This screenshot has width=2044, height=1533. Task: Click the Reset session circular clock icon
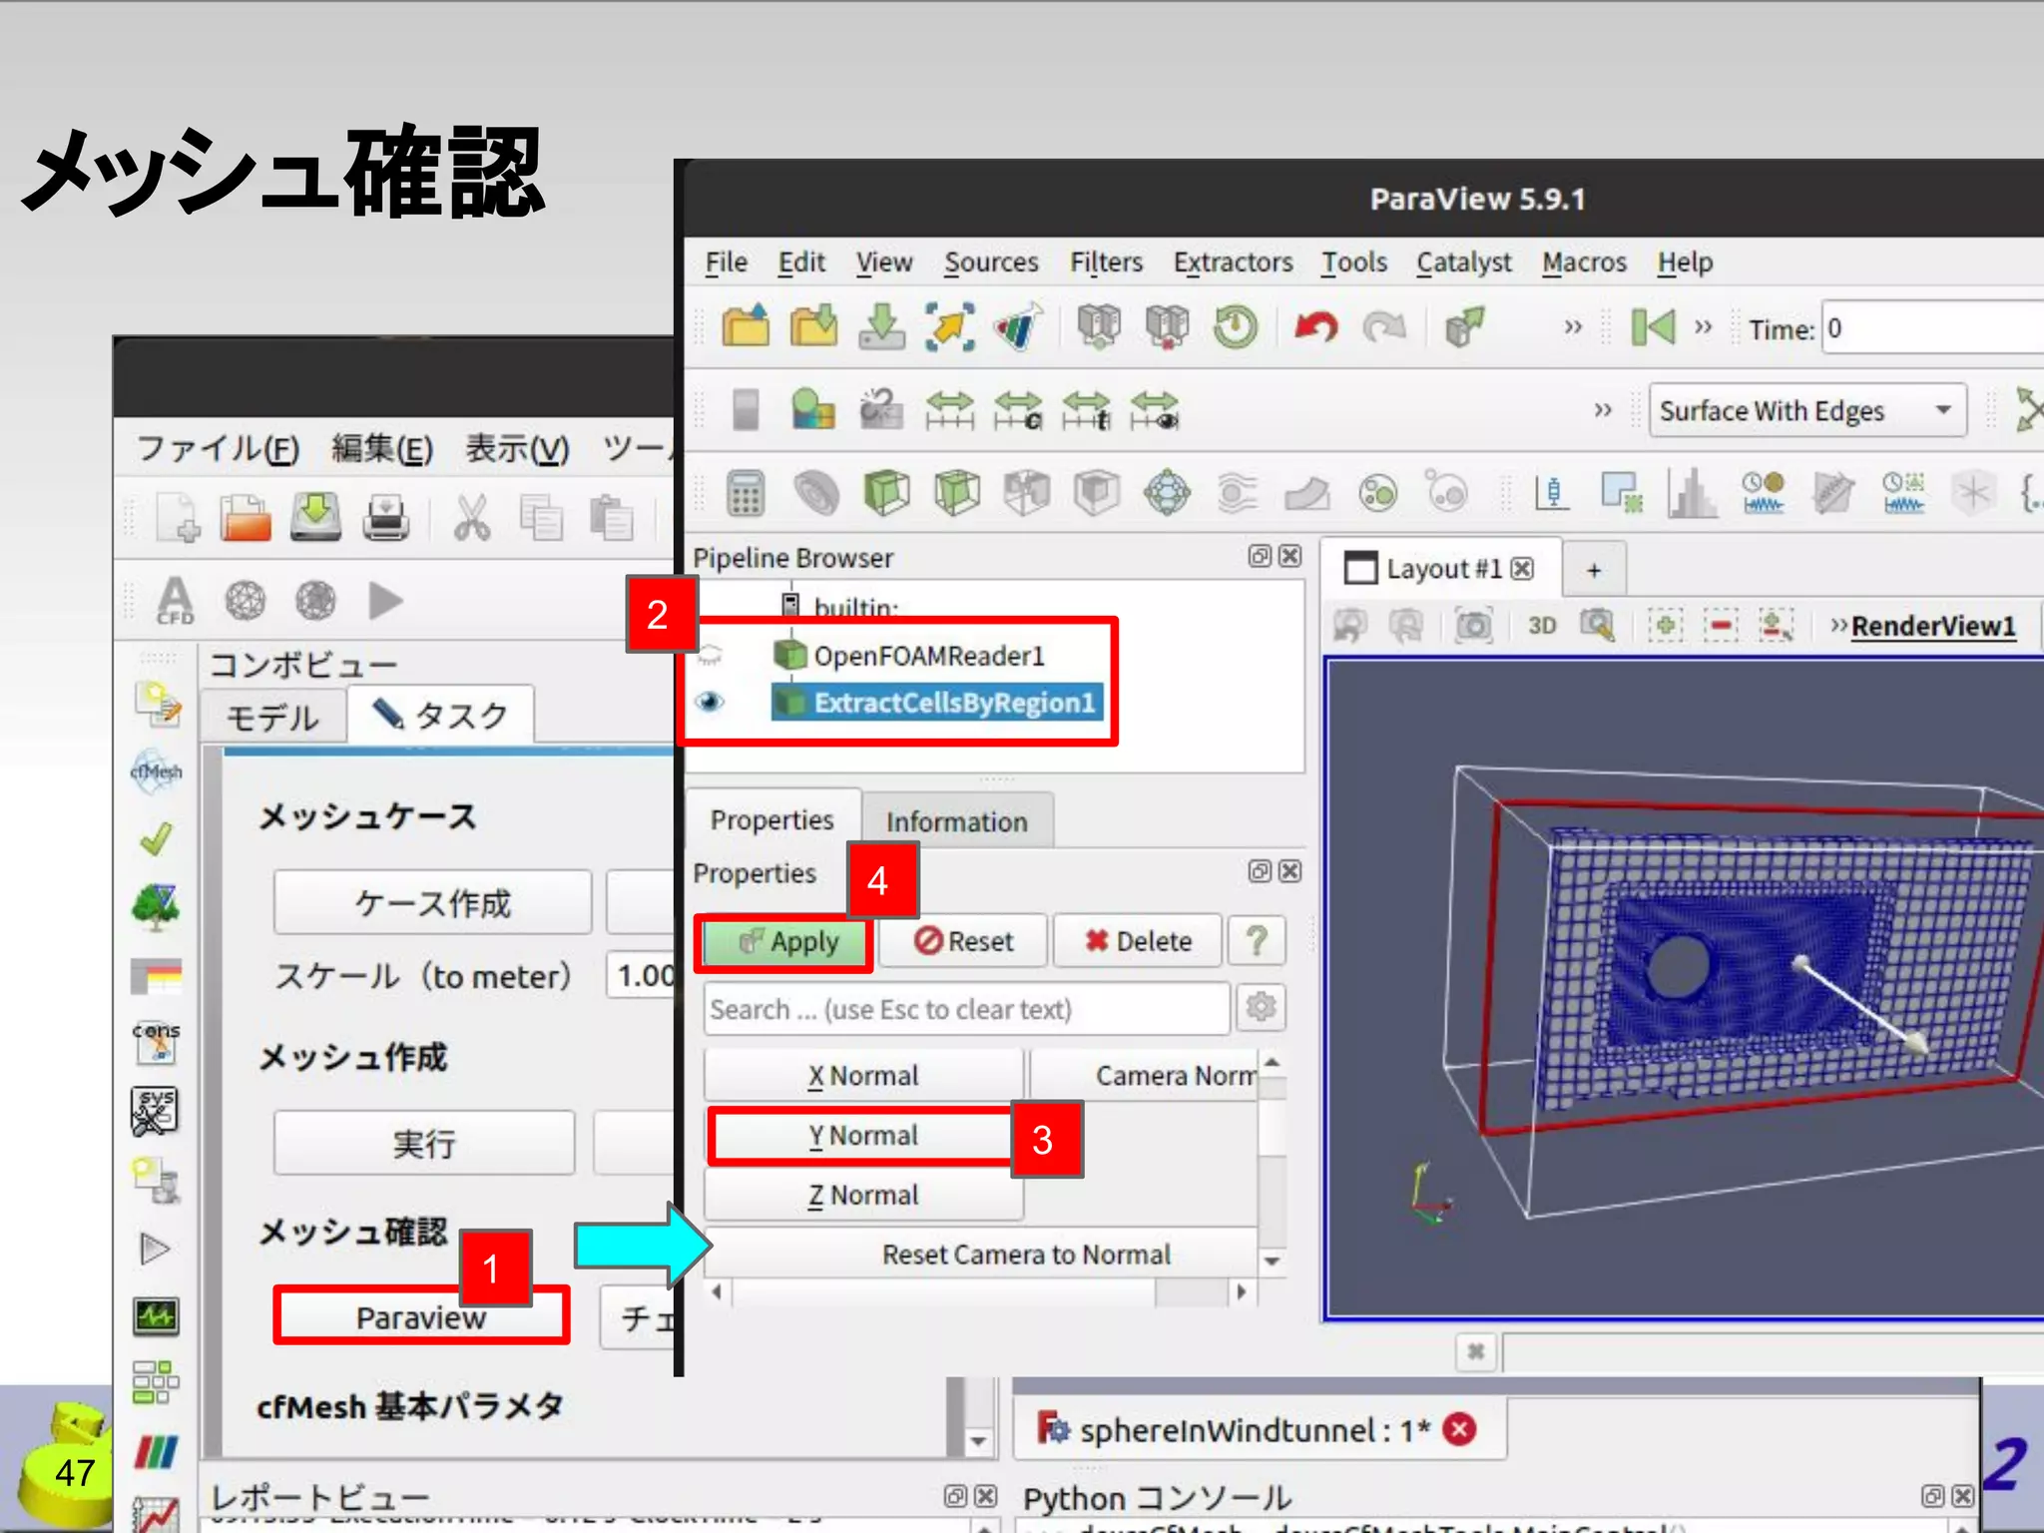point(1236,327)
